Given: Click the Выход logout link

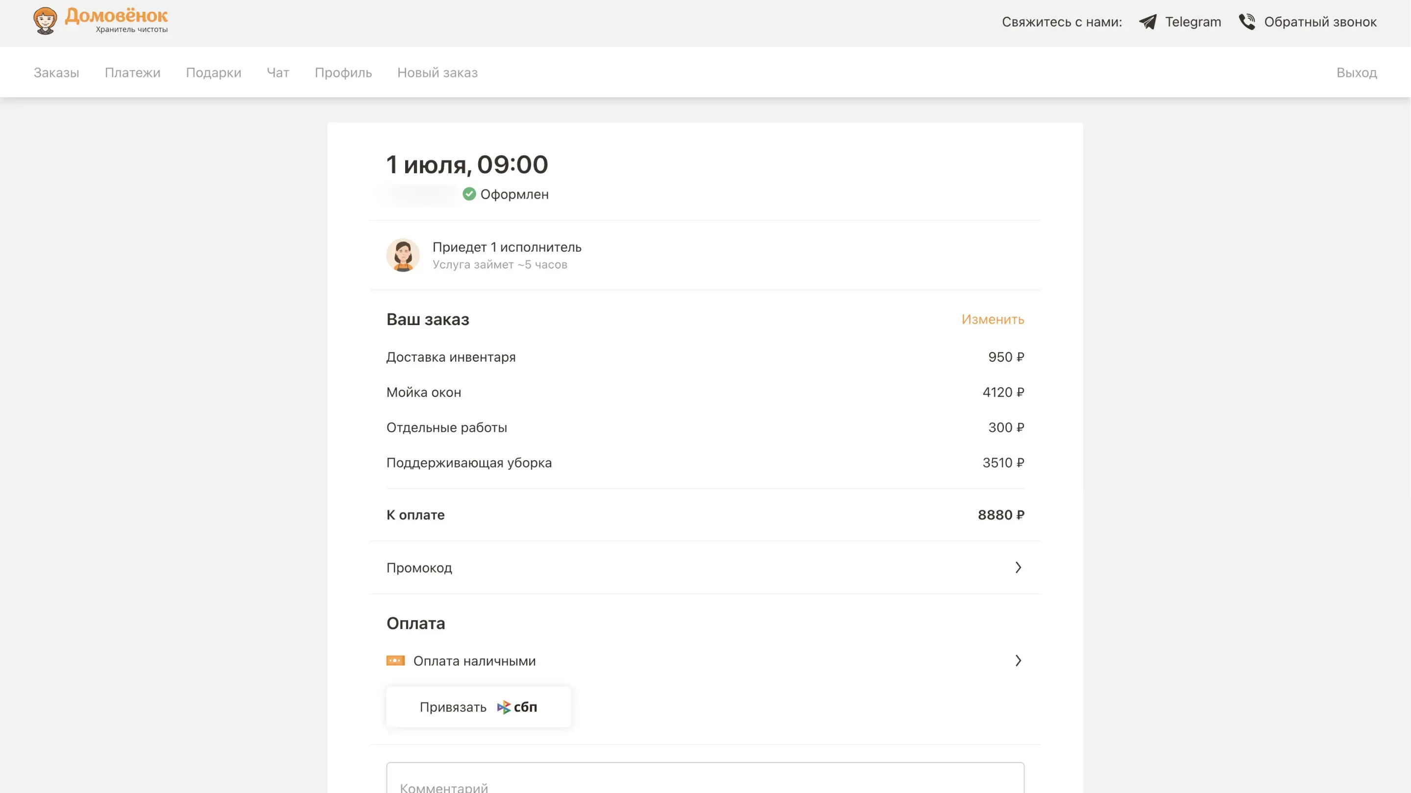Looking at the screenshot, I should click(x=1356, y=73).
